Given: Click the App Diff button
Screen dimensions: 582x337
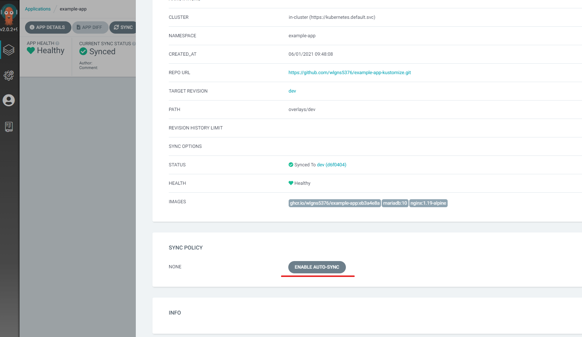Looking at the screenshot, I should pos(90,27).
